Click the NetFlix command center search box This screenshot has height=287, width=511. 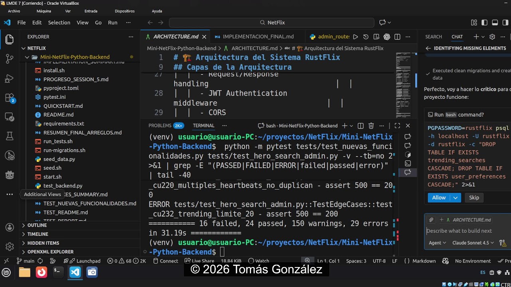(x=271, y=23)
